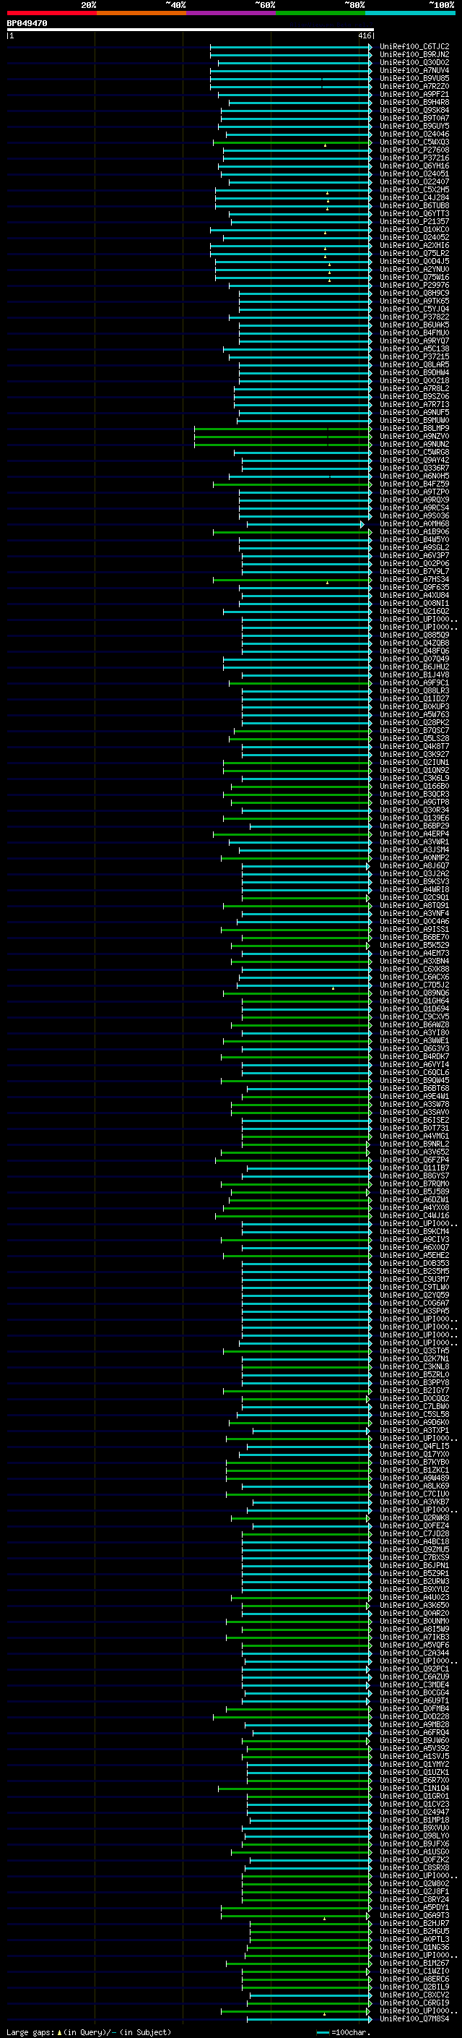This screenshot has height=2038, width=462.
Task: Select the UniRef100_B6UAK5 label
Action: [414, 325]
